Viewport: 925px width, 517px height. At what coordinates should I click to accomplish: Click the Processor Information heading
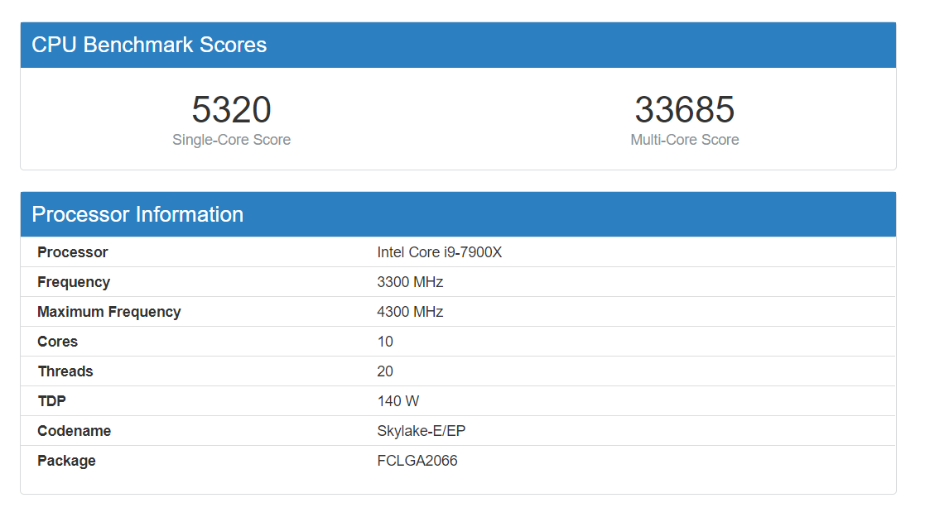point(137,214)
